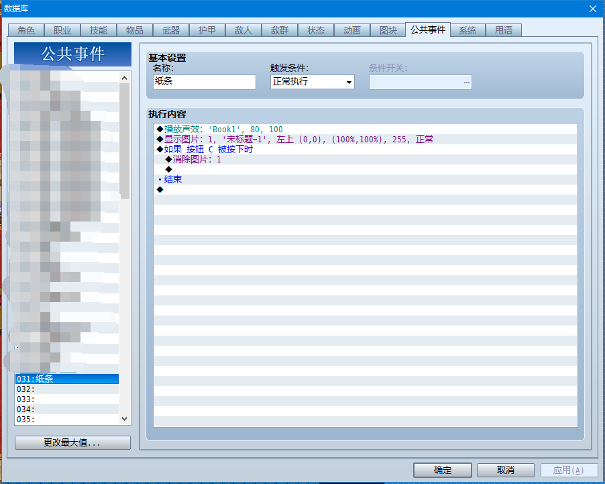Screen dimensions: 605x484
Task: Select list entry 032:
Action: point(67,389)
